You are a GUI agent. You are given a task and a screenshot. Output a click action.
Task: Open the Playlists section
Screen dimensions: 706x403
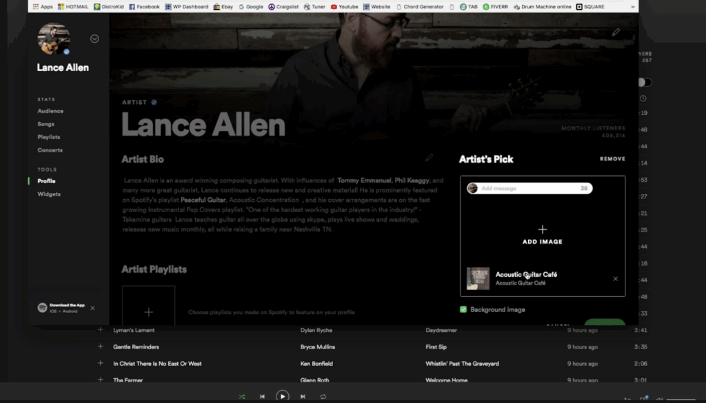(x=49, y=137)
